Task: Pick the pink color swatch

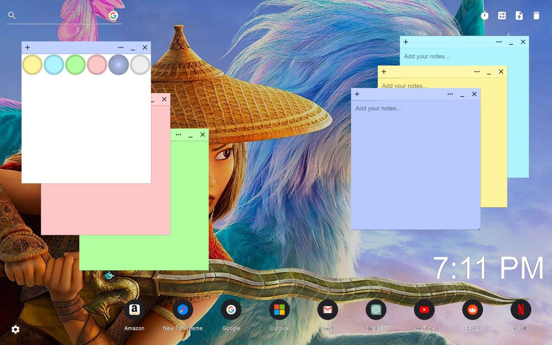Action: click(97, 65)
